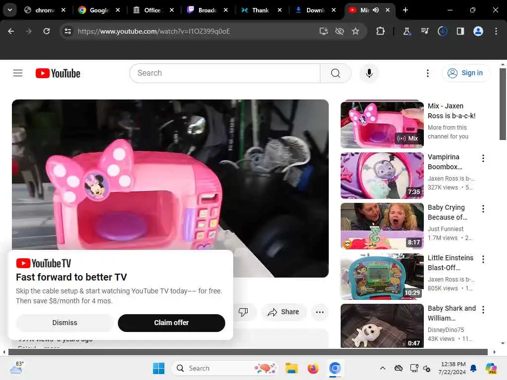Open Chrome Labs flask icon
This screenshot has height=380, width=507.
click(407, 31)
